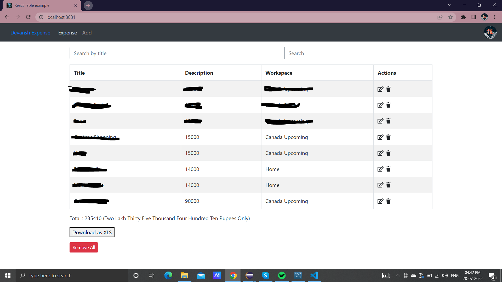Open the Chrome extensions puzzle icon
502x282 pixels.
[x=463, y=17]
